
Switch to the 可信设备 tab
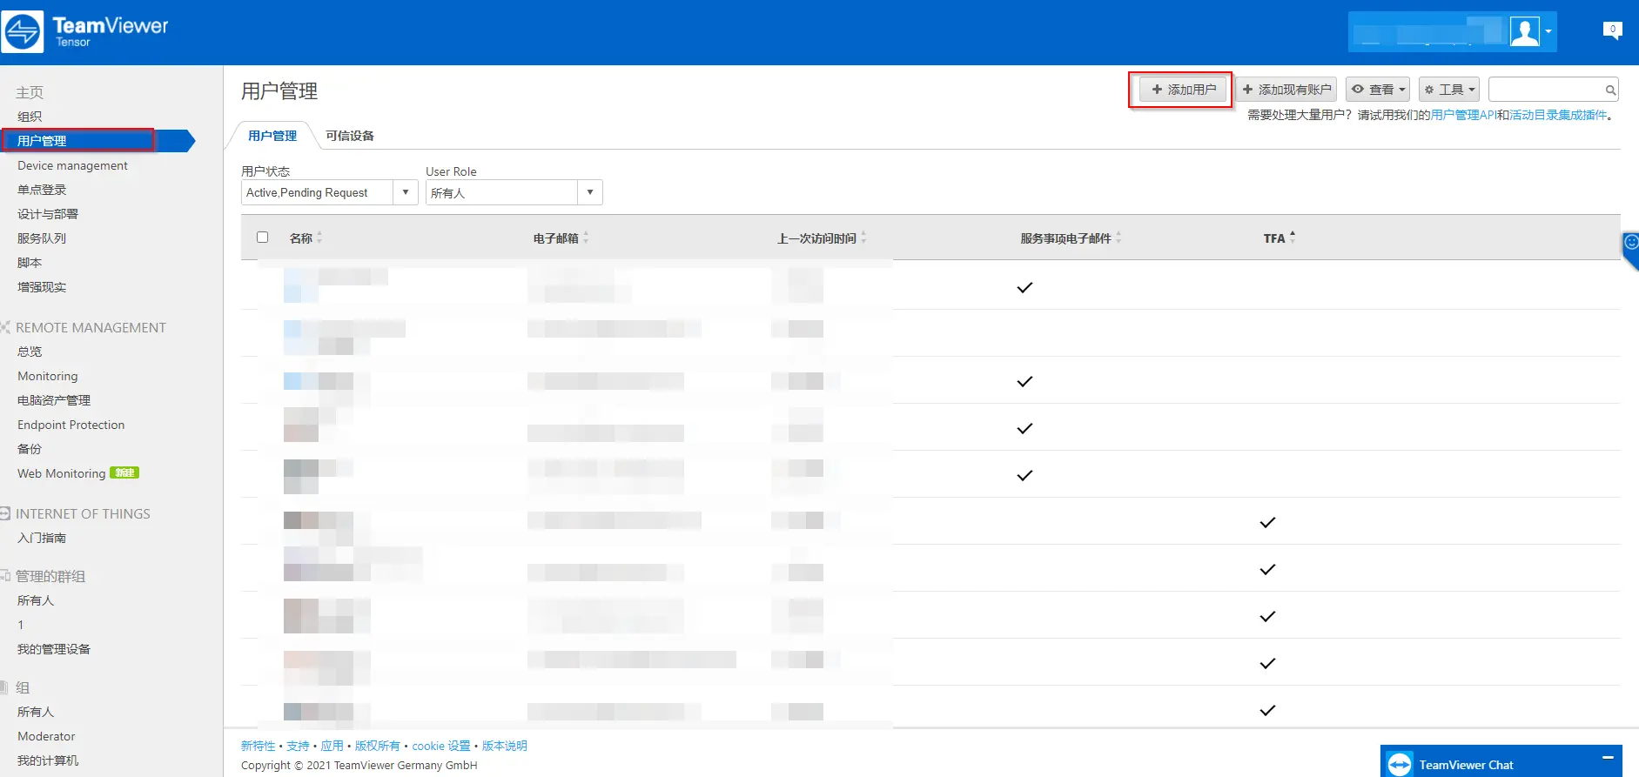(x=350, y=136)
